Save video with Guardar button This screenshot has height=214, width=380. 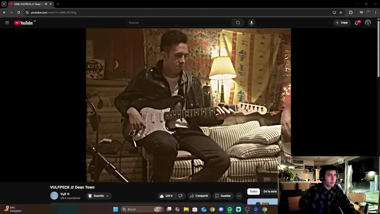pos(223,196)
